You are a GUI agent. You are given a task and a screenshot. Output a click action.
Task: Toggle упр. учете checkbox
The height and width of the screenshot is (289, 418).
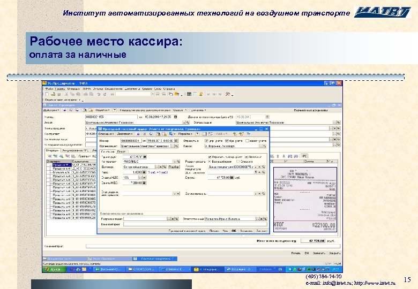(206, 141)
